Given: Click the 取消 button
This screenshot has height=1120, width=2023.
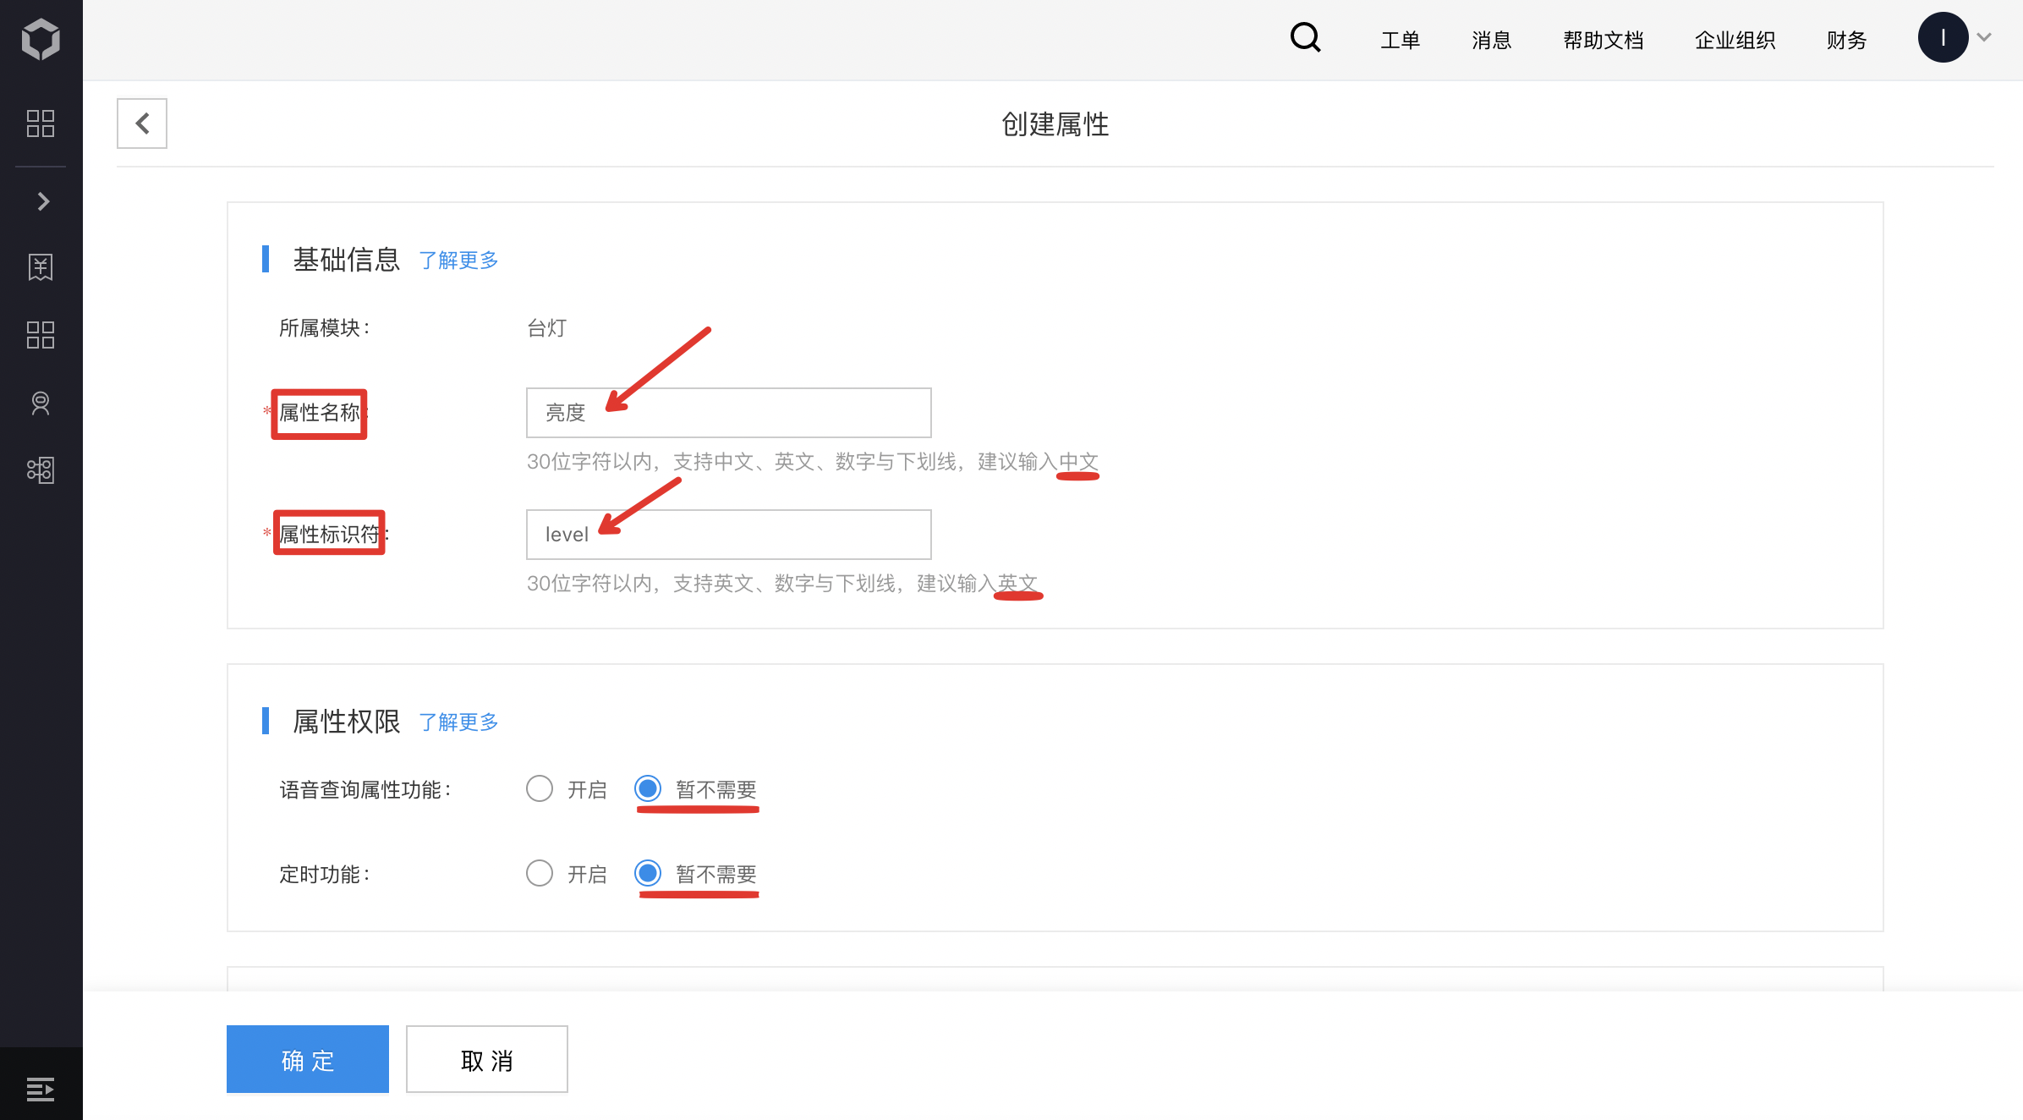Looking at the screenshot, I should point(487,1059).
